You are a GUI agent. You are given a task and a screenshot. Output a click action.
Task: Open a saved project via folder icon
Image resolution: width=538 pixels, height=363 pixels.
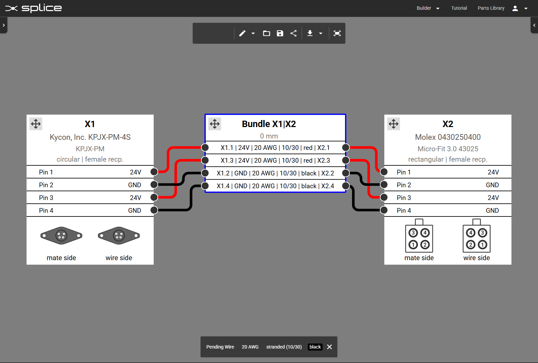(266, 33)
